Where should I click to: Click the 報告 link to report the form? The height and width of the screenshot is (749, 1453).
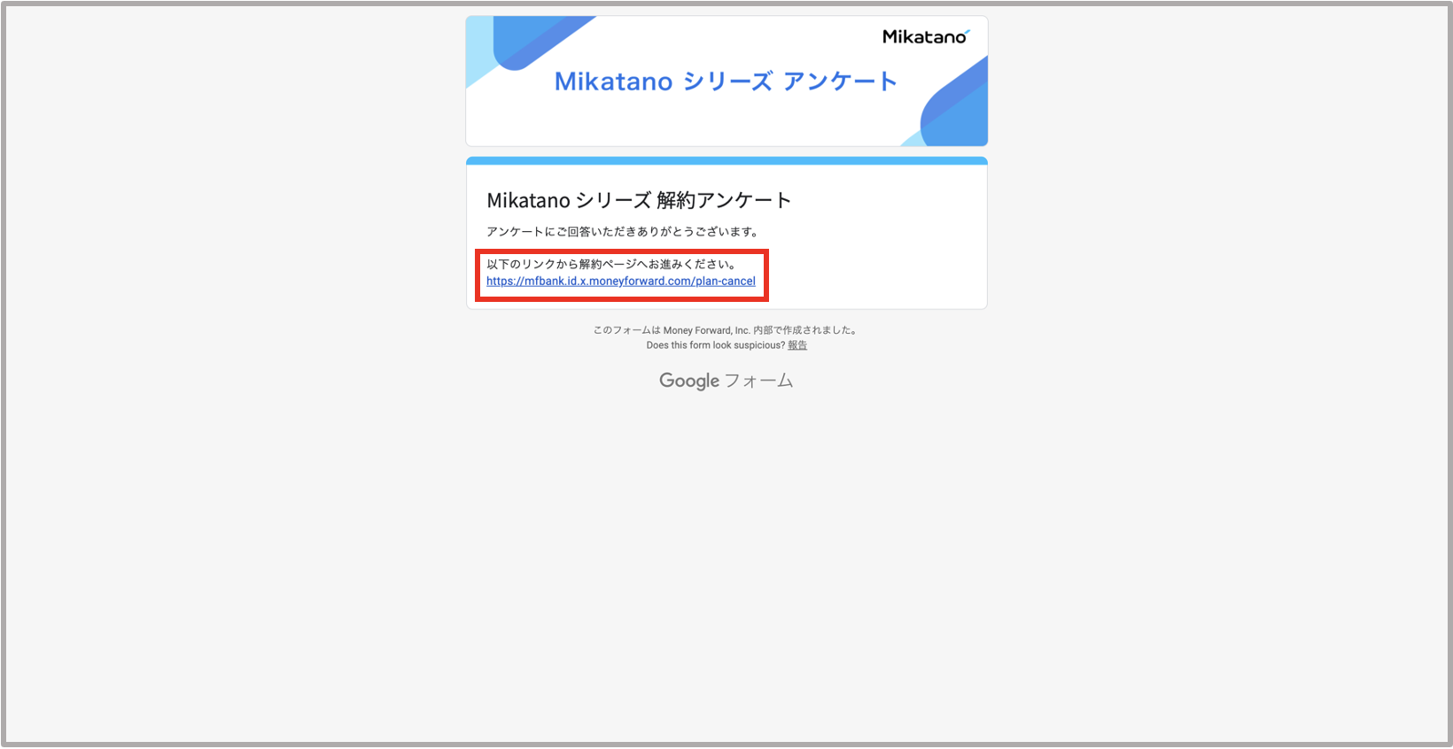pos(797,345)
